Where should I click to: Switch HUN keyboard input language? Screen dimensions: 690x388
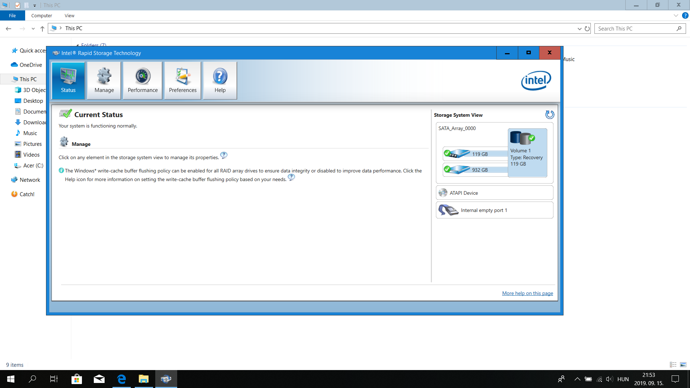(623, 379)
